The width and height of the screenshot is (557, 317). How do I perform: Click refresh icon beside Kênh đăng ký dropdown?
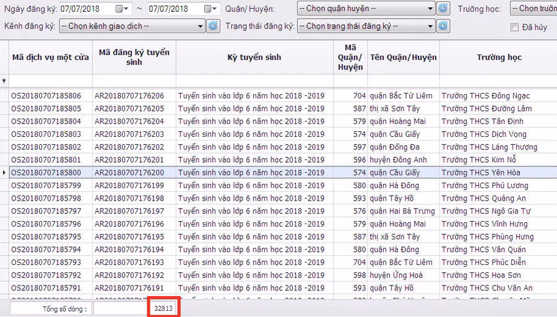pyautogui.click(x=213, y=26)
